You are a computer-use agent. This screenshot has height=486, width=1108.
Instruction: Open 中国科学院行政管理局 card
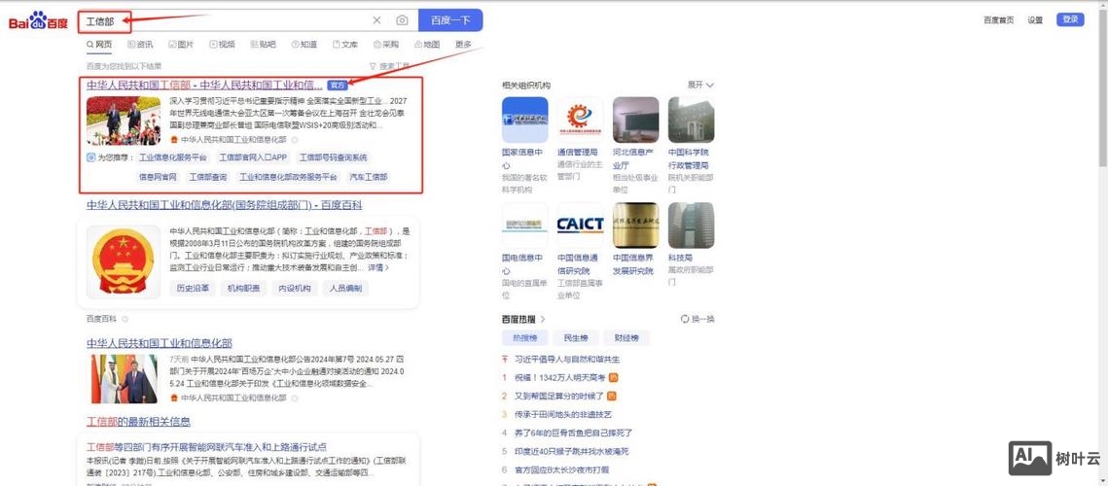tap(691, 145)
